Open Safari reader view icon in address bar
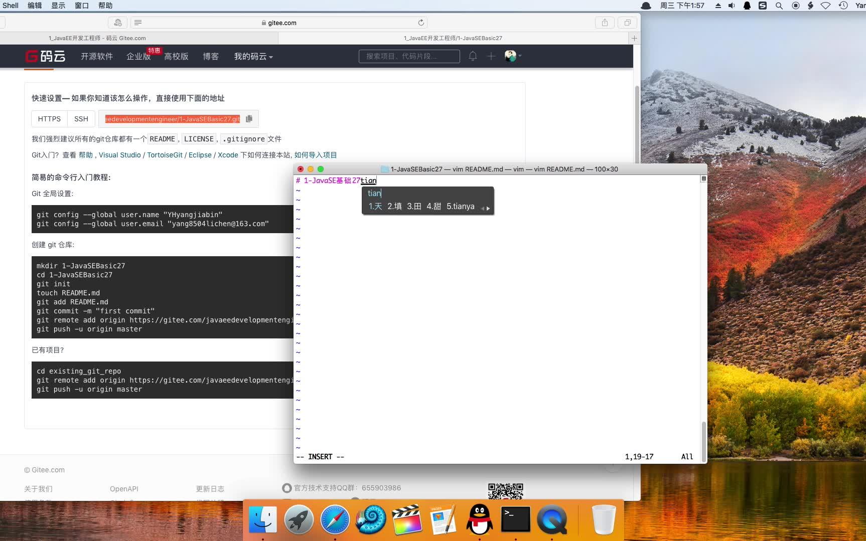Screen dimensions: 866x541 point(138,23)
